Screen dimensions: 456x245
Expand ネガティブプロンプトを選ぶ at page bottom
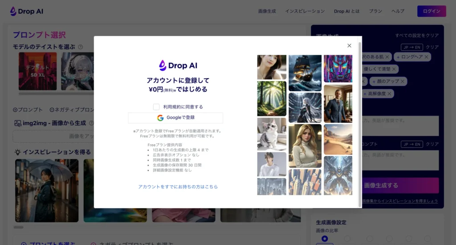pyautogui.click(x=131, y=244)
